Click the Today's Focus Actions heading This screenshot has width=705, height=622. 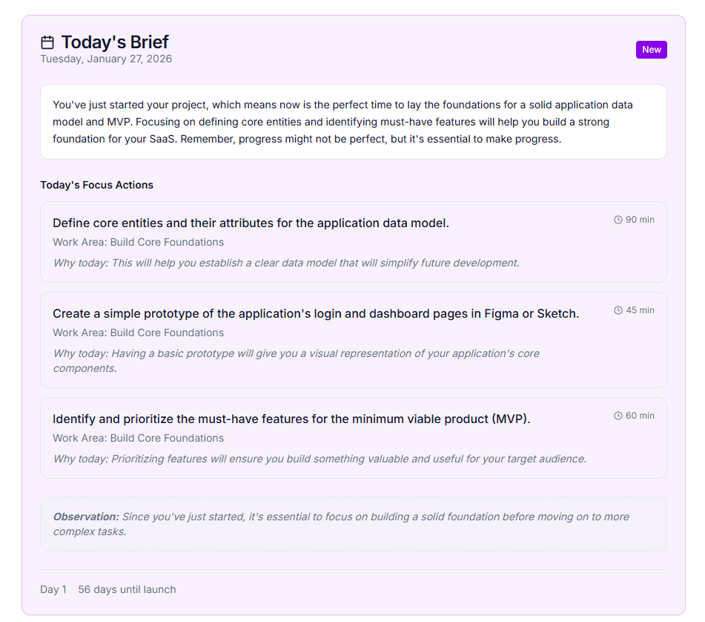pyautogui.click(x=96, y=185)
